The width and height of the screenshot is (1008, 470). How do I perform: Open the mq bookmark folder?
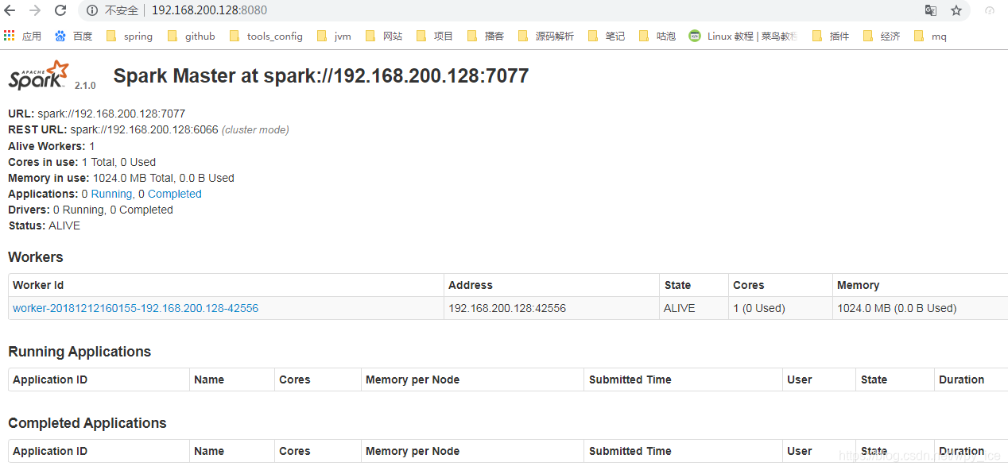pos(930,36)
